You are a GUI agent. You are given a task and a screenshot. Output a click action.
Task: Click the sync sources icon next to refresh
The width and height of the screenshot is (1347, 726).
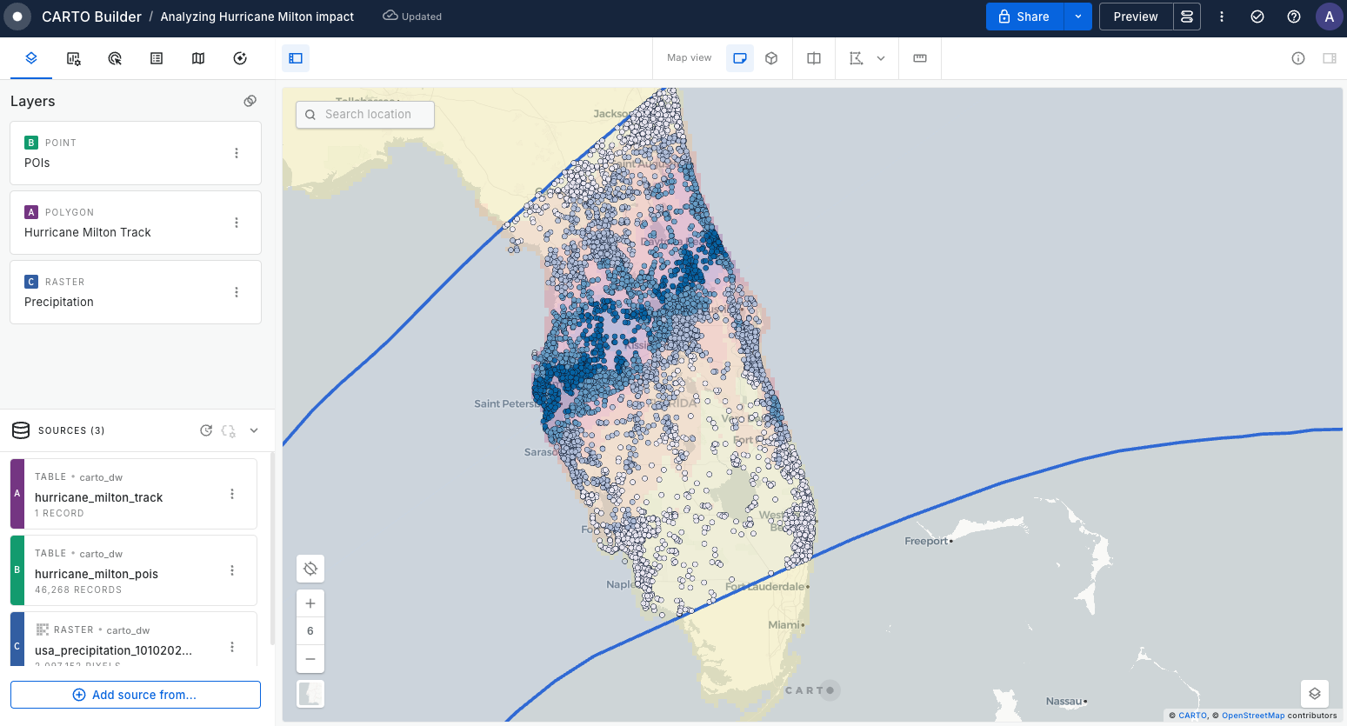[x=229, y=430]
